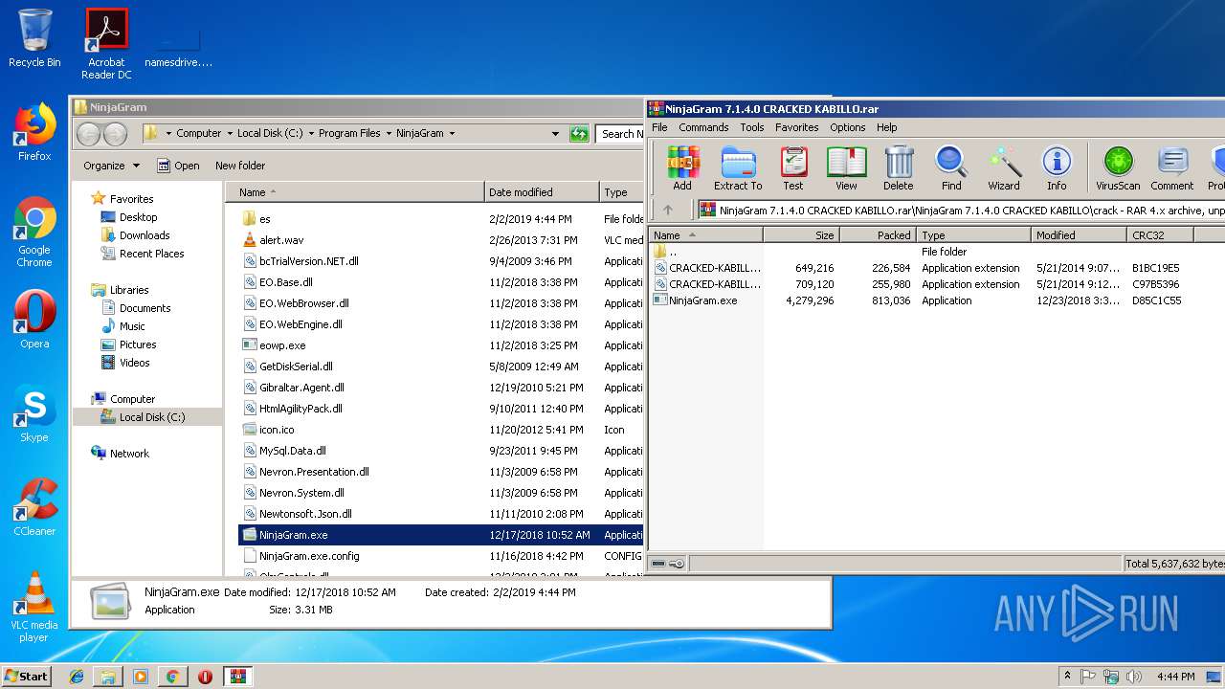This screenshot has width=1225, height=689.
Task: Run VirusScan on the archive
Action: click(x=1118, y=168)
